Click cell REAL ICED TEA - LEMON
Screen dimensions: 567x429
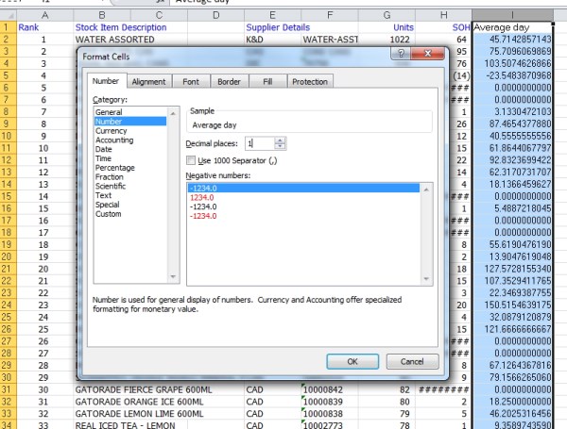[x=125, y=425]
